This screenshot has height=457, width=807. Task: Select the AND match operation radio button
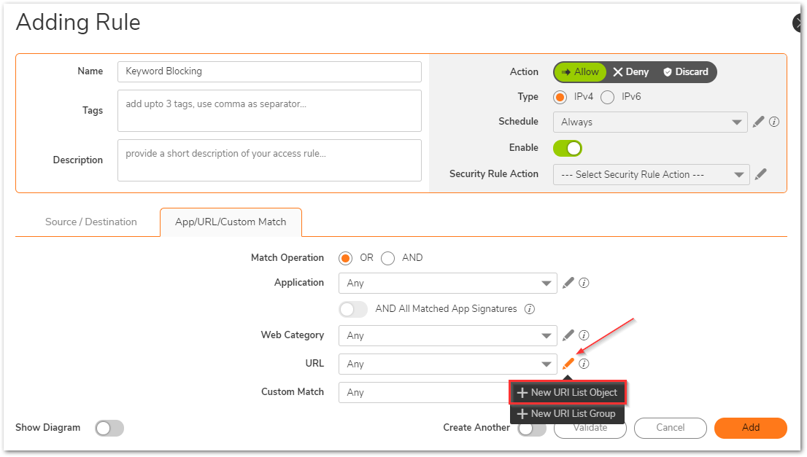(388, 258)
